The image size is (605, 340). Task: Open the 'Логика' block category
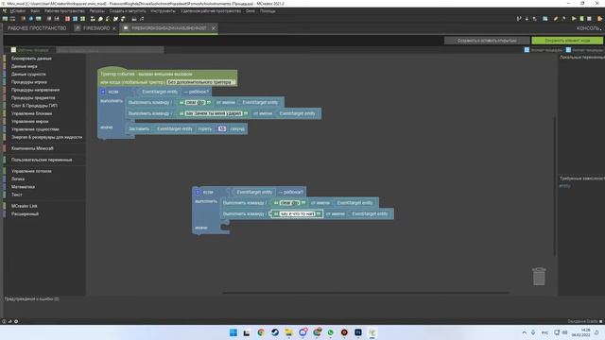point(18,178)
